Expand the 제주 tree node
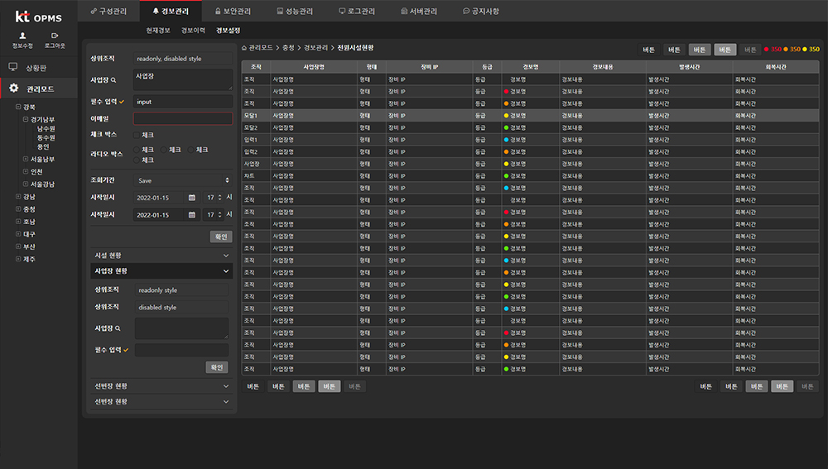828x469 pixels. pos(18,259)
